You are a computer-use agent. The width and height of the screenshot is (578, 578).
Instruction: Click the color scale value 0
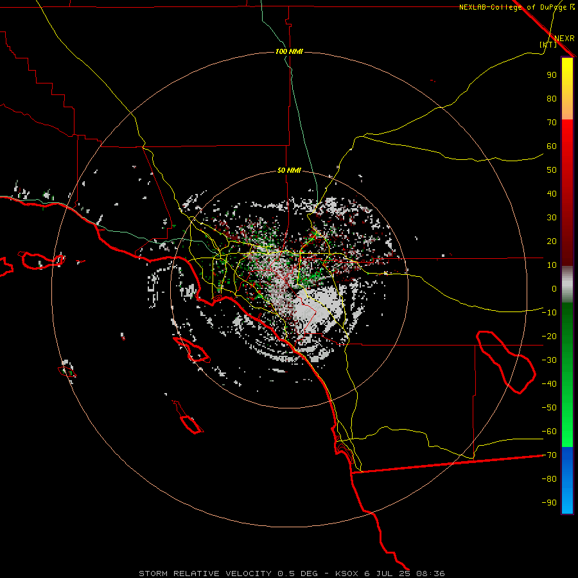[x=554, y=288]
